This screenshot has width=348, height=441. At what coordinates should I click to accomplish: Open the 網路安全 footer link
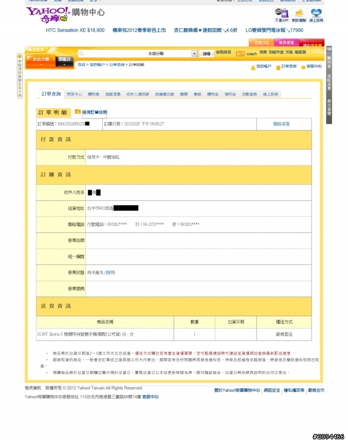coord(272,390)
